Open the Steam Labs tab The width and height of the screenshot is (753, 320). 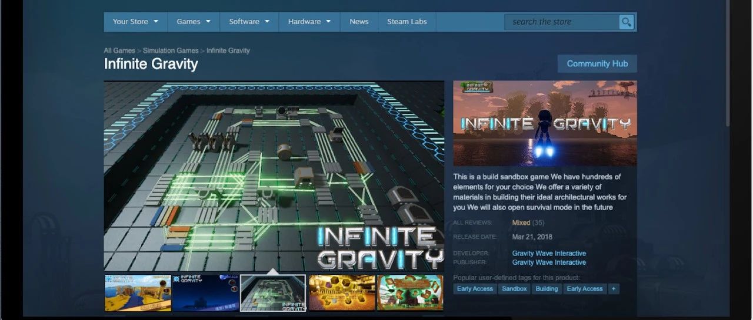[407, 22]
